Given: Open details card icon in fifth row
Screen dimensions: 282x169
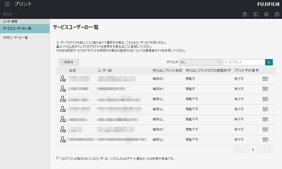Looking at the screenshot, I should (265, 119).
